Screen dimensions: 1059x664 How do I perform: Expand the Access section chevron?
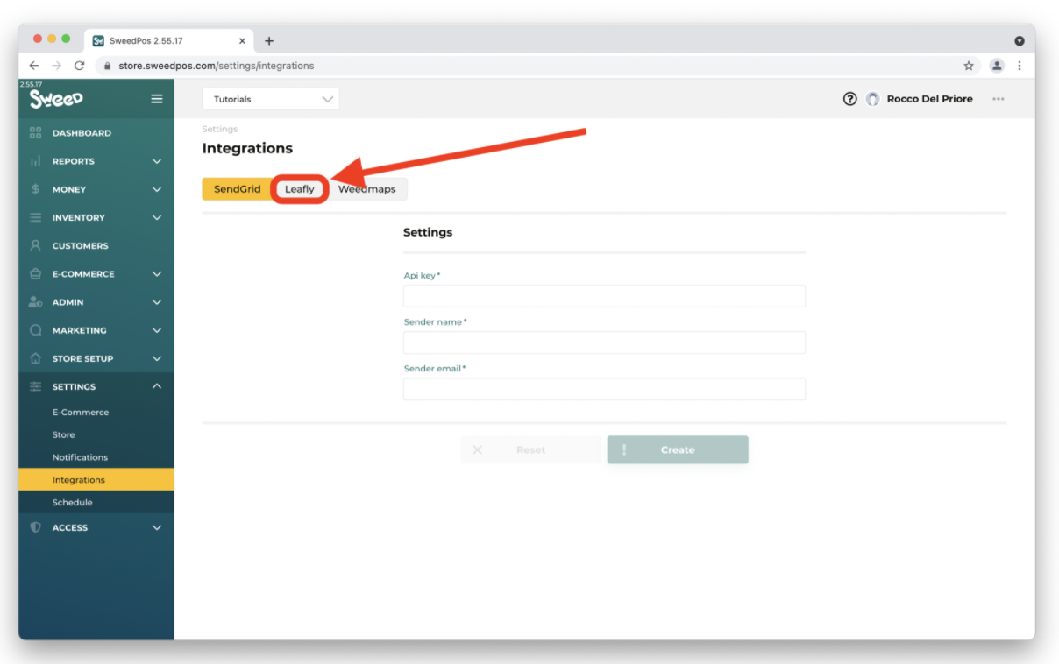[157, 527]
